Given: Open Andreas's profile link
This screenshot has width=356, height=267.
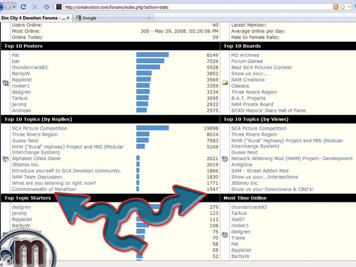Looking at the screenshot, I should pyautogui.click(x=21, y=110).
